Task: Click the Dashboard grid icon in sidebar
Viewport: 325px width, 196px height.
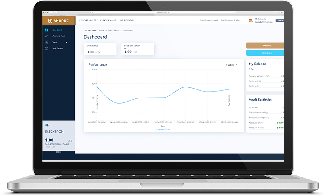Action: pos(46,30)
